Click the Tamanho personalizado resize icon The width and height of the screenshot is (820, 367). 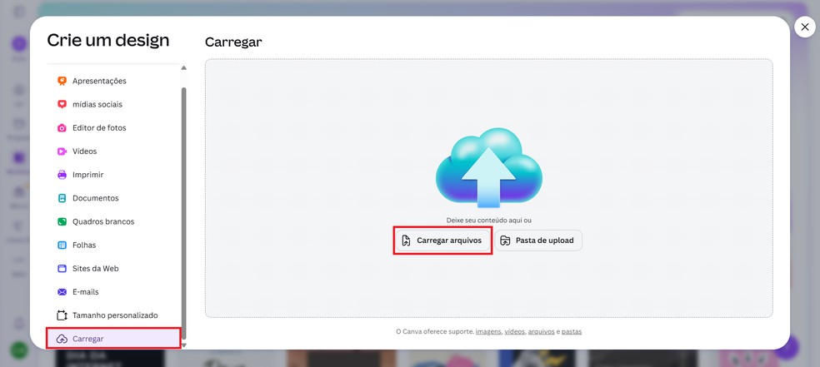pyautogui.click(x=62, y=315)
